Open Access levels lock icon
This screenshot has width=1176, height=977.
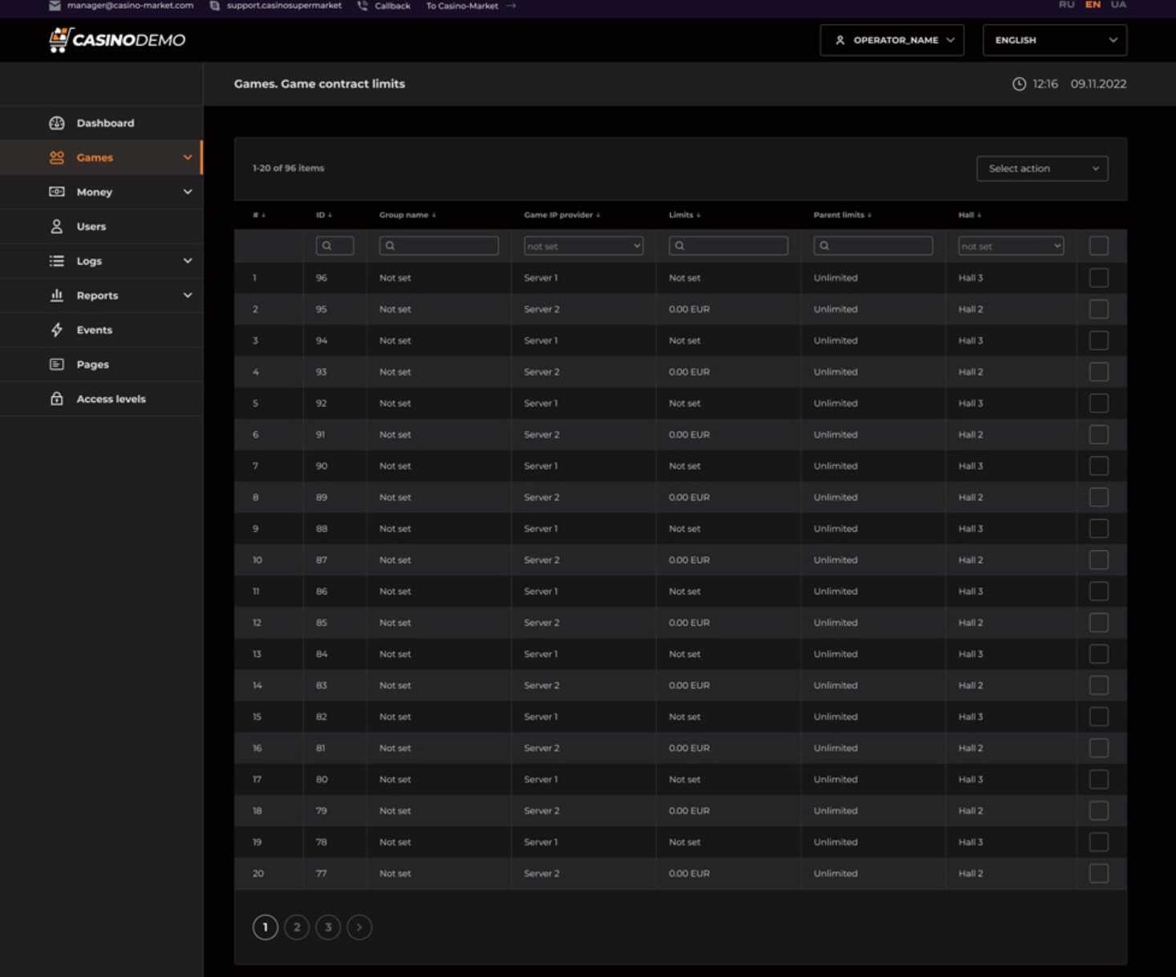[x=56, y=399]
